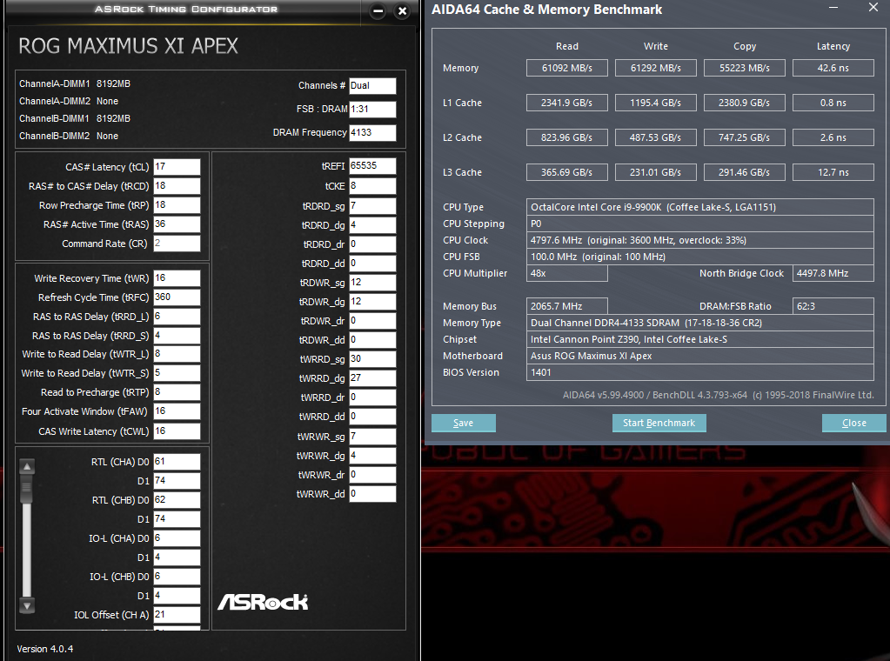Click the L2 Cache Write value 487.53 GB/s
The image size is (890, 661).
[656, 137]
